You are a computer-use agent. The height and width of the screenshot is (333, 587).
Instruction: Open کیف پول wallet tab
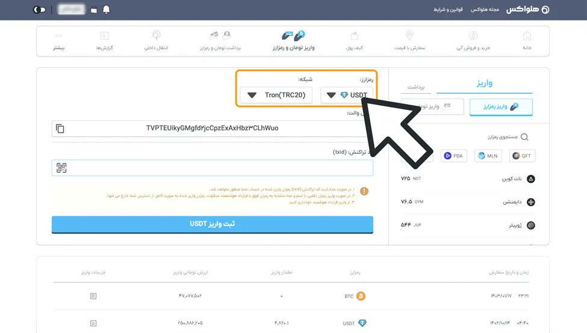[x=354, y=41]
